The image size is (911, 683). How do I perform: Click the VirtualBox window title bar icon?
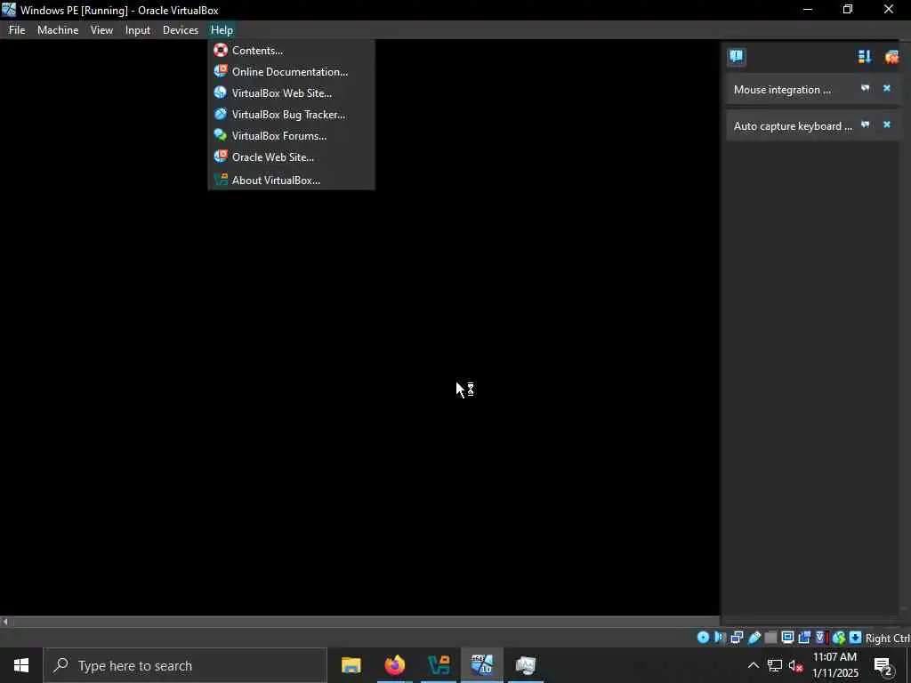point(9,10)
